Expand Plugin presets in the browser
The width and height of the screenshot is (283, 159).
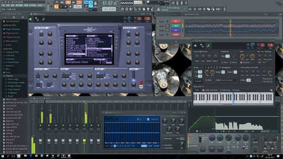[x=12, y=33]
